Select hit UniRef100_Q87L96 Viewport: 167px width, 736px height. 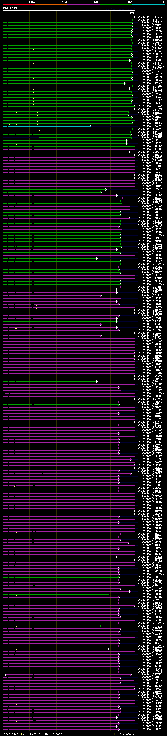150,459
